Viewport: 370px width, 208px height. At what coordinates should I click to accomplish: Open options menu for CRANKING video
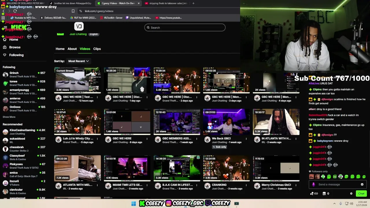pos(246,185)
